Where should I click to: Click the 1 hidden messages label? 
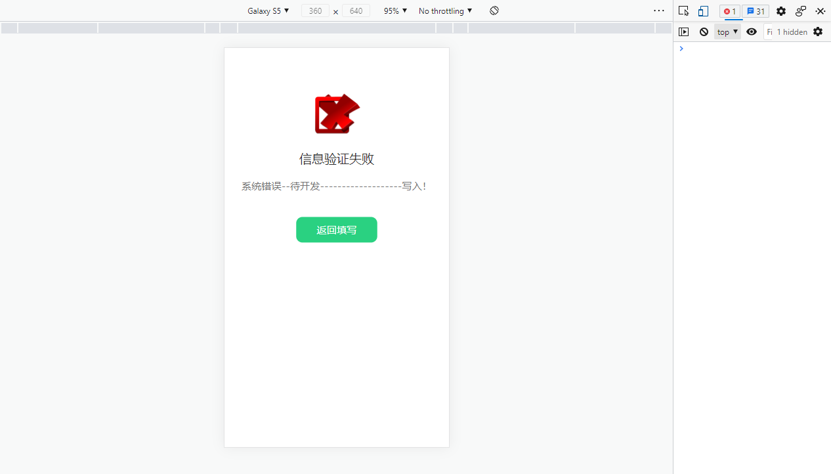click(792, 32)
